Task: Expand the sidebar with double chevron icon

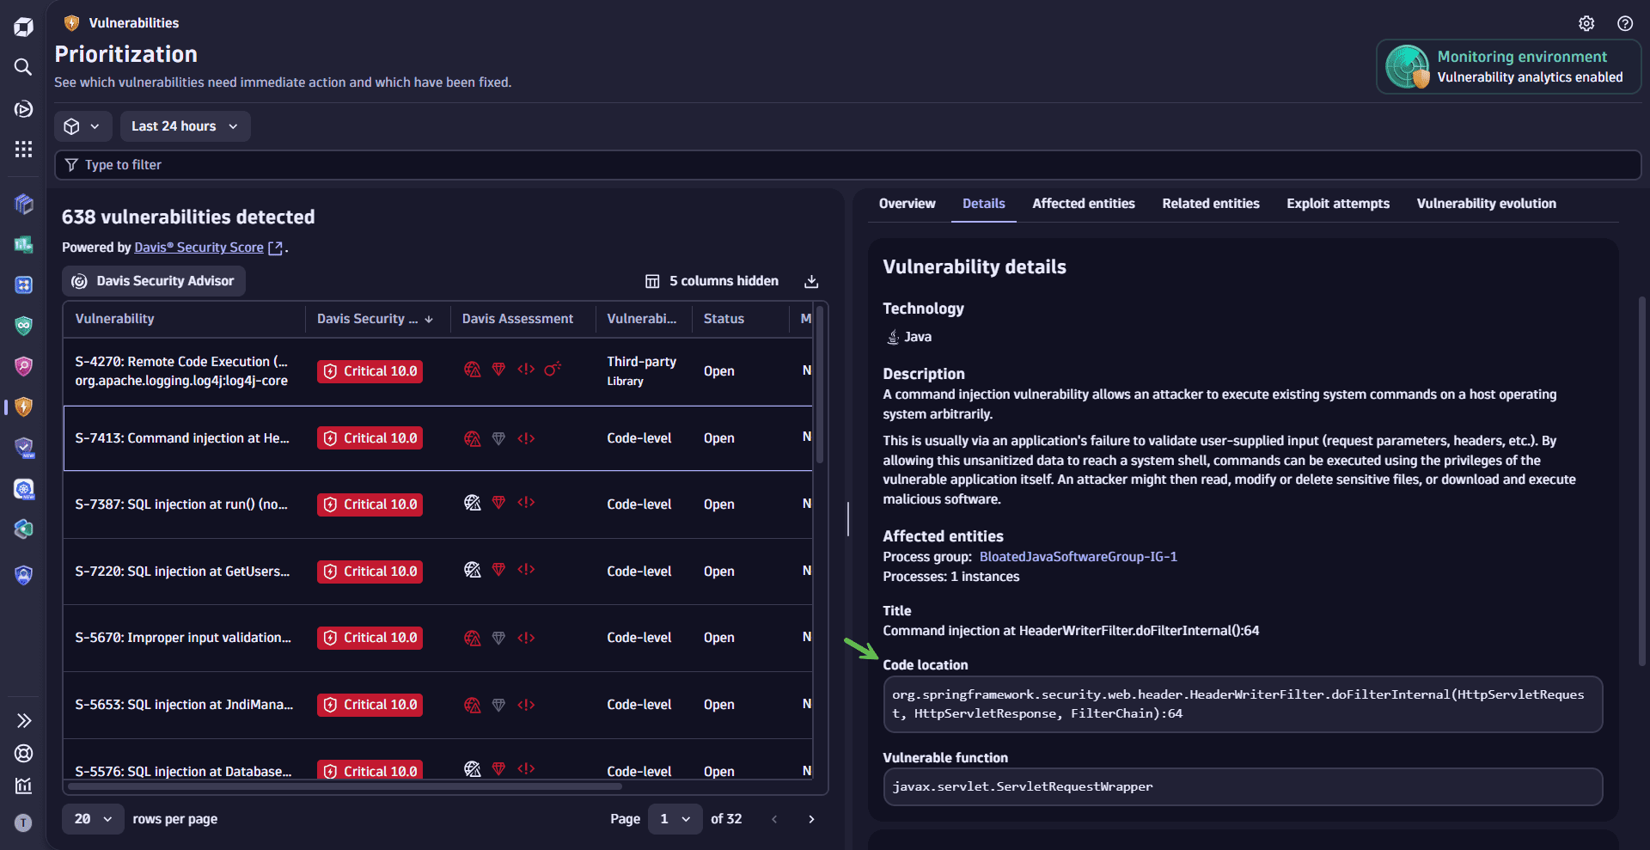Action: click(x=23, y=720)
